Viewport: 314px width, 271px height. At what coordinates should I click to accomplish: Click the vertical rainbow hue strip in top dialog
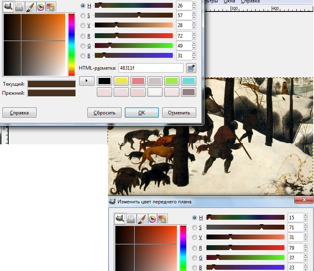pos(71,45)
